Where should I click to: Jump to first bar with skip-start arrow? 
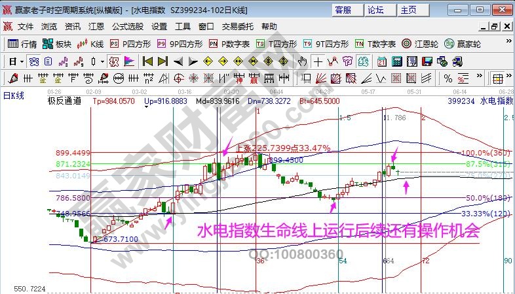[147, 61]
